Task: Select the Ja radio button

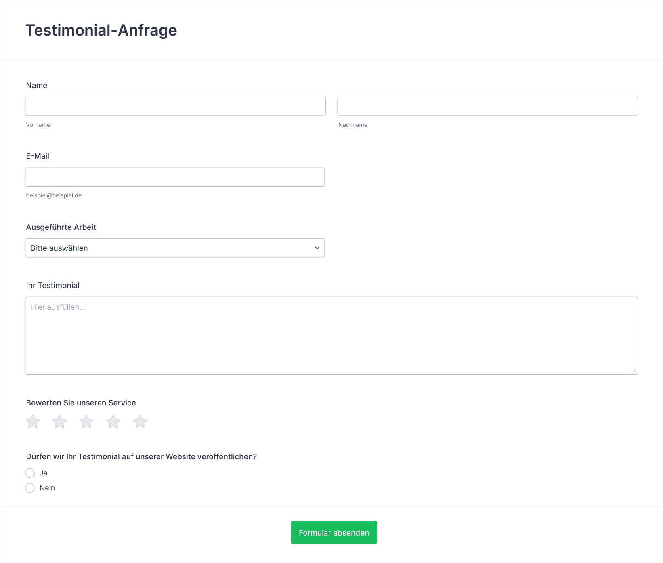Action: 30,473
